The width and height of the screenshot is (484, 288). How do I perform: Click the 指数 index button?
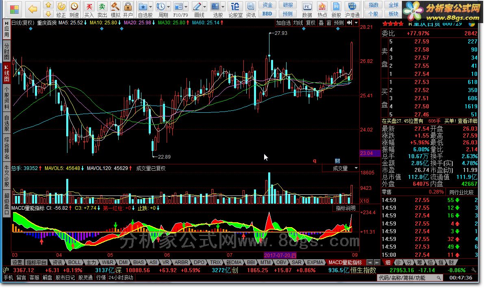tap(373, 5)
